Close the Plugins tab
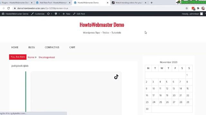The image size is (206, 115). pyautogui.click(x=32, y=3)
